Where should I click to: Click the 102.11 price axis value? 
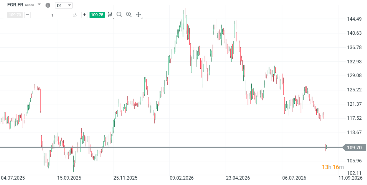pyautogui.click(x=354, y=173)
